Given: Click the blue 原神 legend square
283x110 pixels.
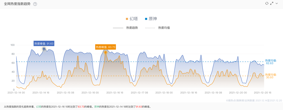Looking at the screenshot, I should [146, 19].
